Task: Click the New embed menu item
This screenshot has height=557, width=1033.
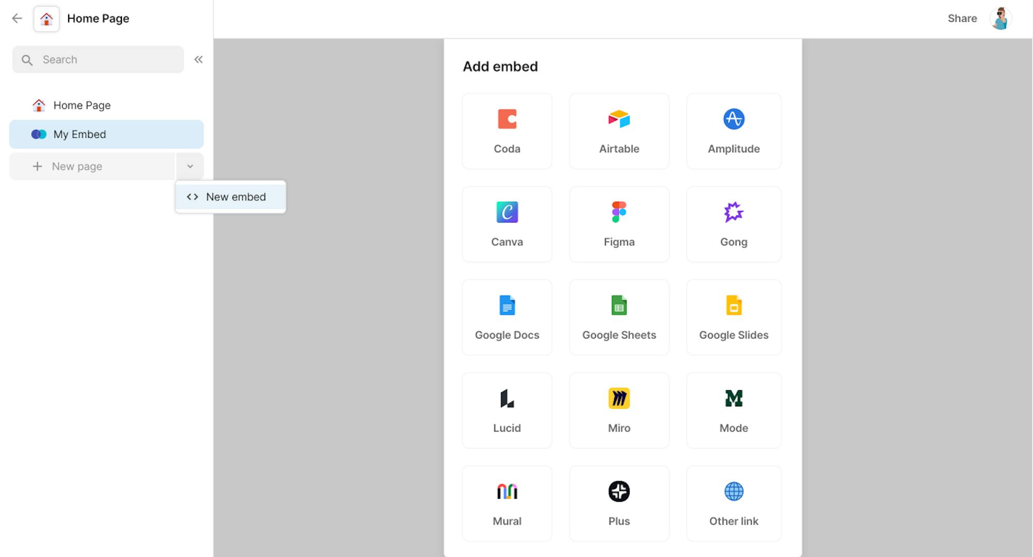Action: coord(230,197)
